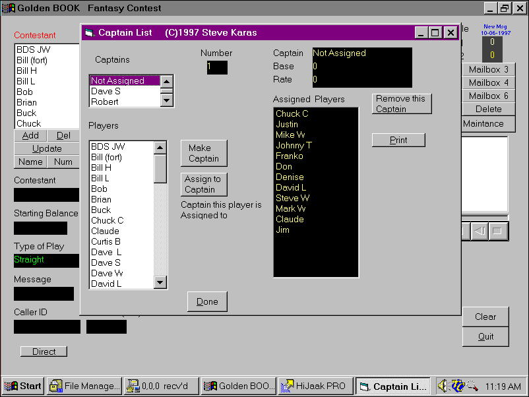Select BDS JW in Players list
This screenshot has height=397, width=529.
tap(122, 146)
